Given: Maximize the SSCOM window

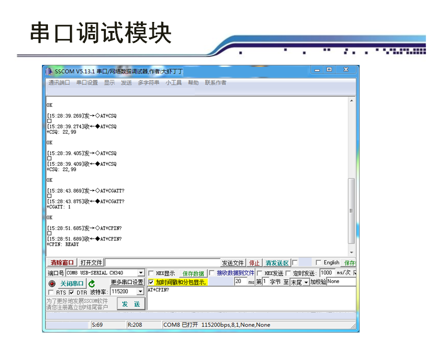Looking at the screenshot, I should [330, 69].
